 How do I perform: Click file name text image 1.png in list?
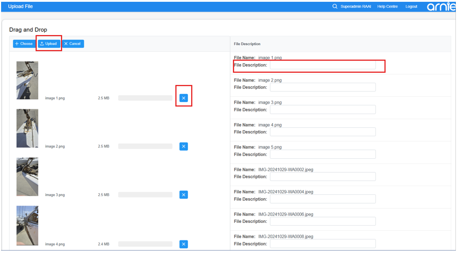pos(55,98)
